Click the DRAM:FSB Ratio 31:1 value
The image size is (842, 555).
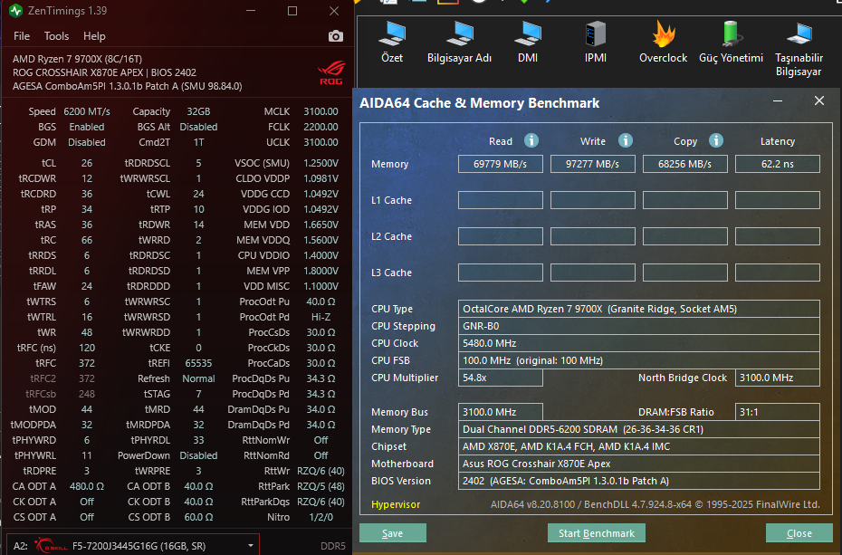point(777,412)
